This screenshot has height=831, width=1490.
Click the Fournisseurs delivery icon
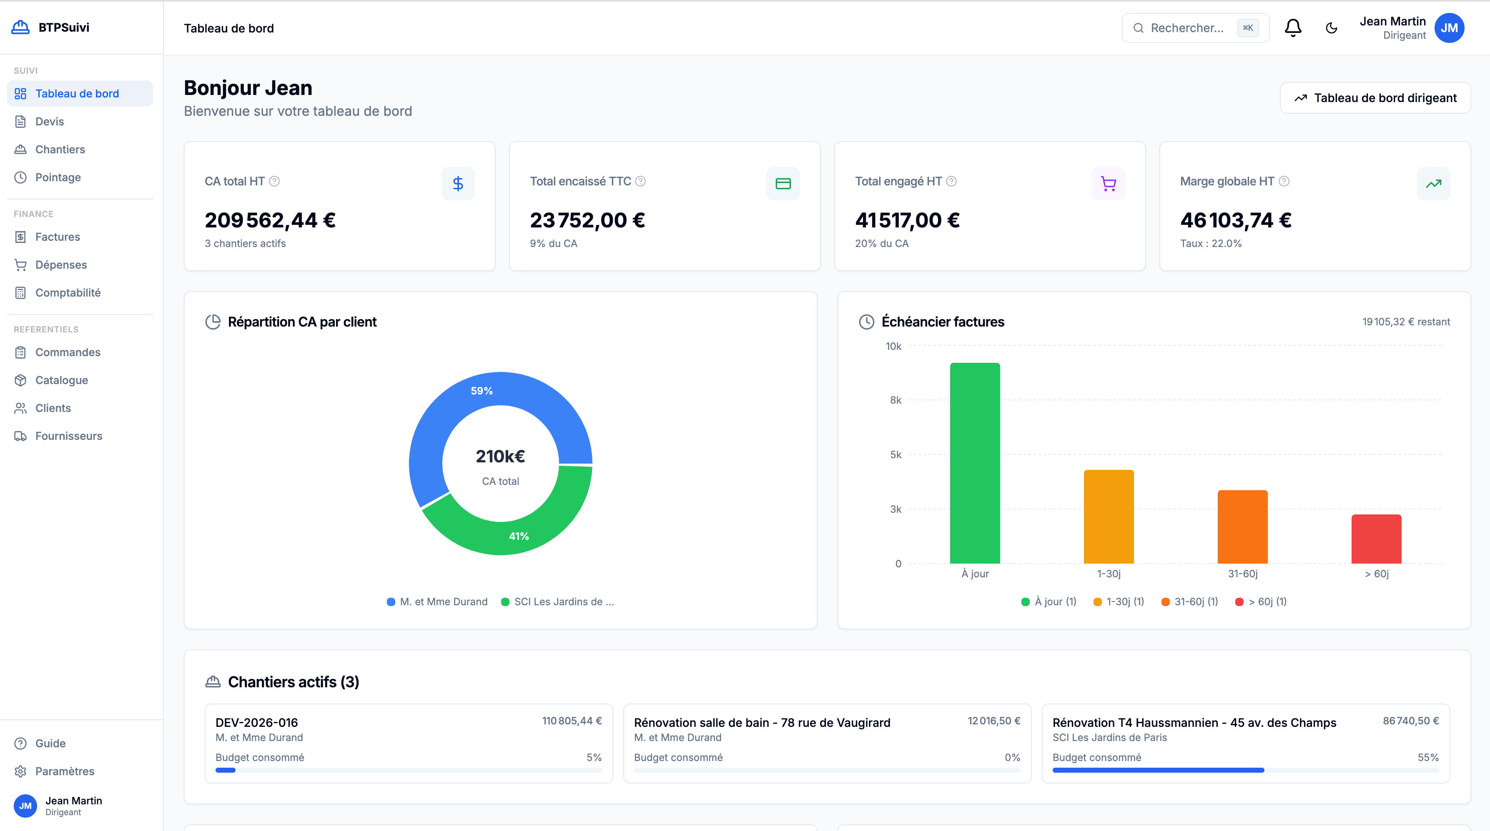click(x=20, y=435)
